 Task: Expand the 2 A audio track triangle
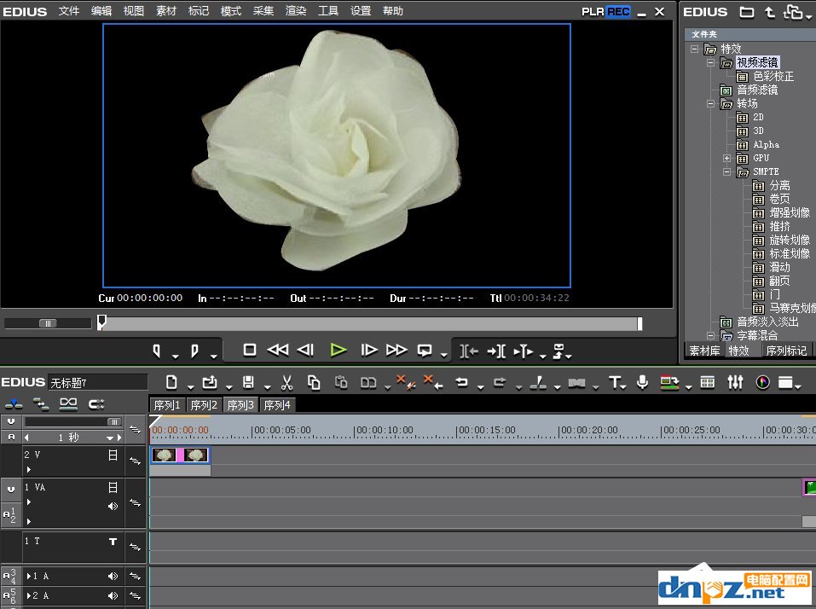[x=29, y=595]
